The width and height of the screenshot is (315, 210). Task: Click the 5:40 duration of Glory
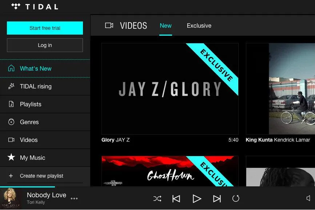point(234,140)
